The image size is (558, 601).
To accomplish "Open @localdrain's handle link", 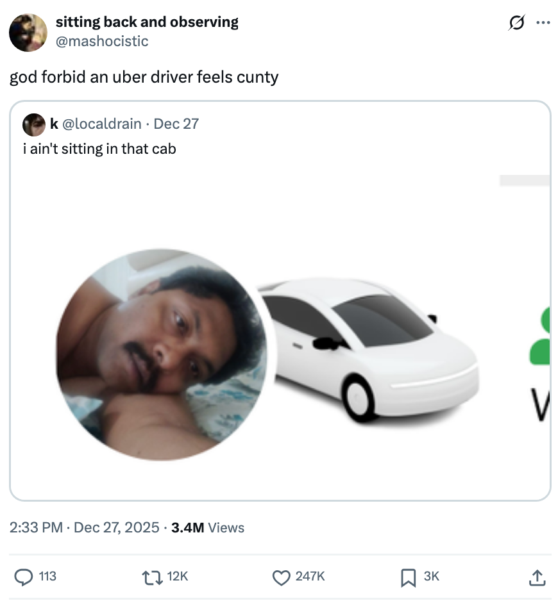I will pos(100,124).
